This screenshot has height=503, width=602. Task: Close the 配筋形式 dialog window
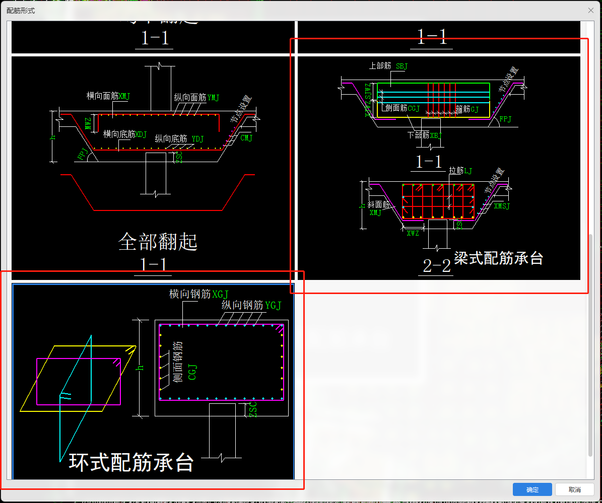point(591,11)
